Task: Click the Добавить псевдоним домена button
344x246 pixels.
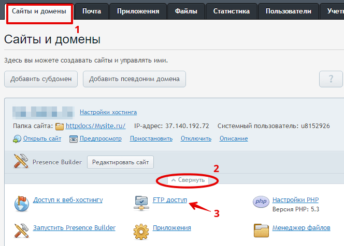Action: pyautogui.click(x=134, y=79)
